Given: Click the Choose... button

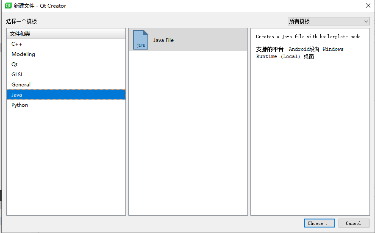Looking at the screenshot, I should 319,223.
